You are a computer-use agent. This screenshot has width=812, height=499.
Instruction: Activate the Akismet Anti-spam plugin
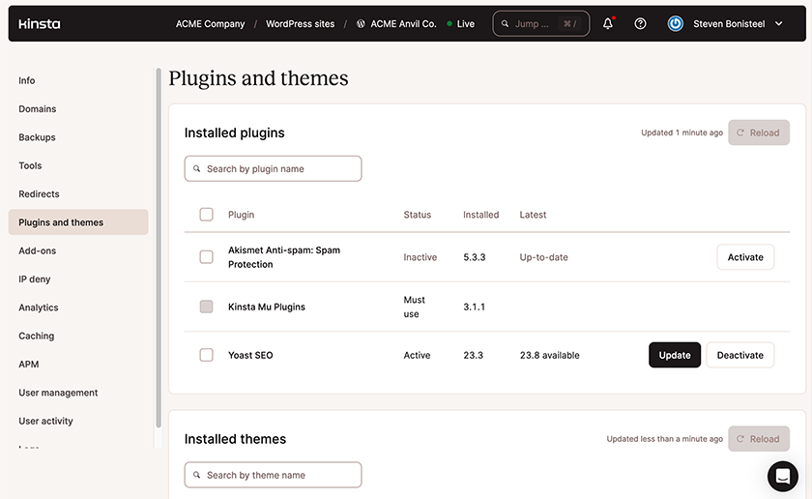pos(744,257)
